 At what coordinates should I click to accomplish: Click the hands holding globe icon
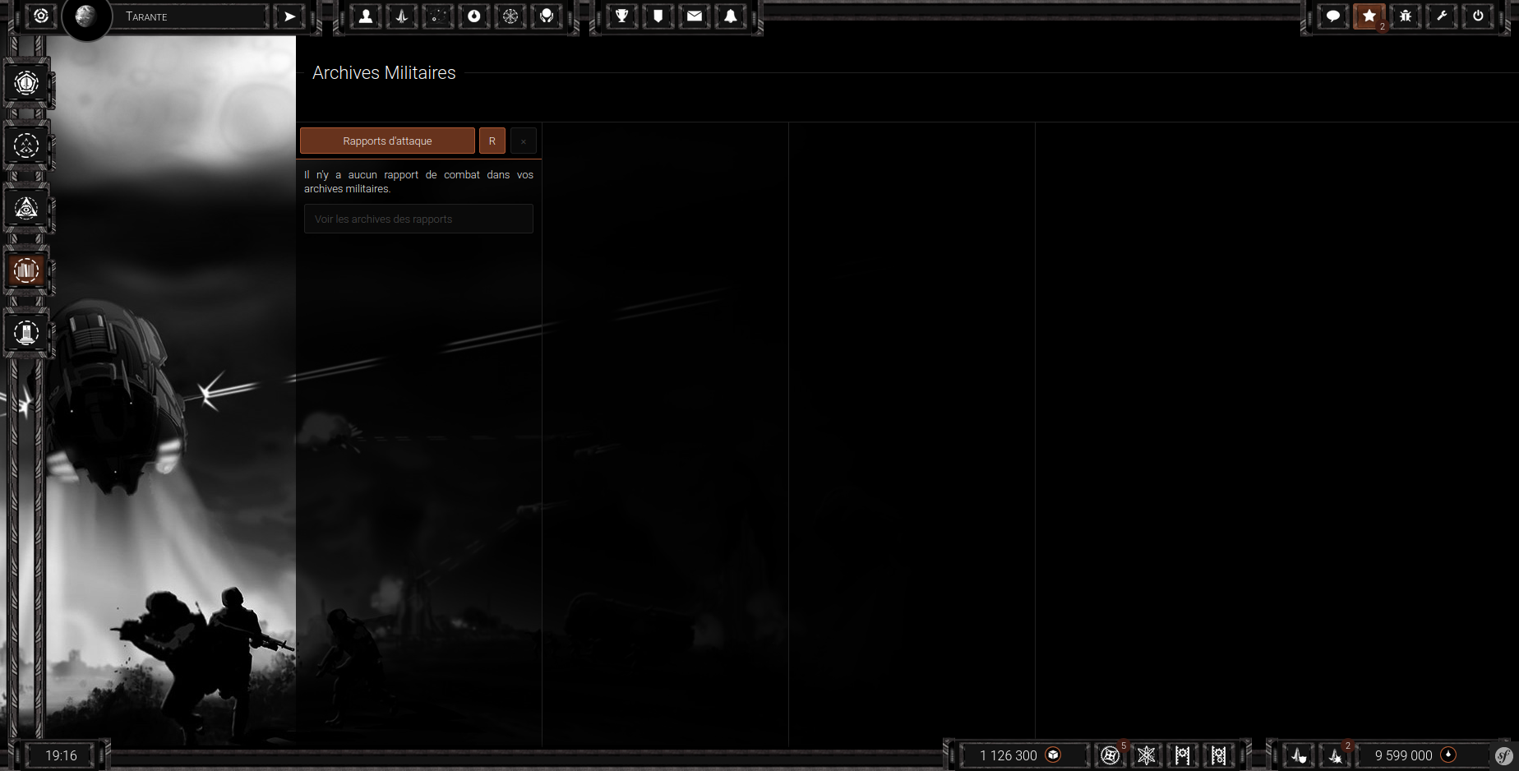pos(547,16)
